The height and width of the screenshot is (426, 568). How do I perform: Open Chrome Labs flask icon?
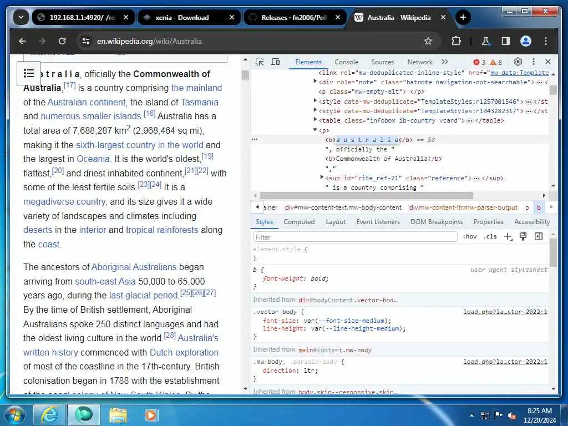pos(485,41)
